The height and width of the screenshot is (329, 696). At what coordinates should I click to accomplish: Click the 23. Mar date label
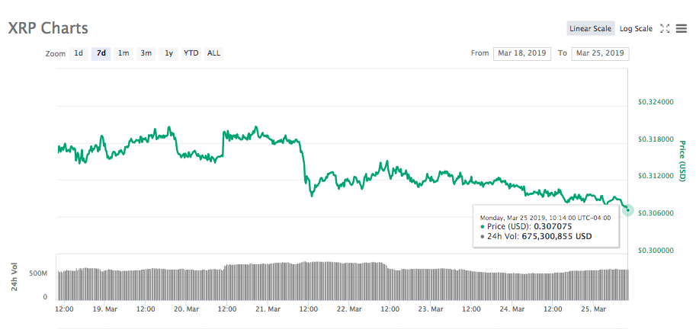click(x=431, y=308)
